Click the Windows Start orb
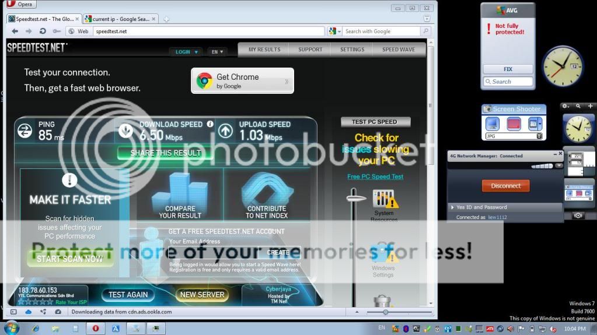The height and width of the screenshot is (335, 597). pos(11,328)
